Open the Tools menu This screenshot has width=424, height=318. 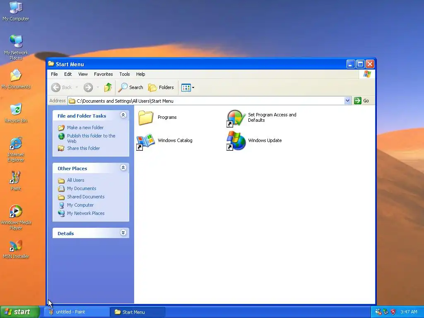[125, 74]
